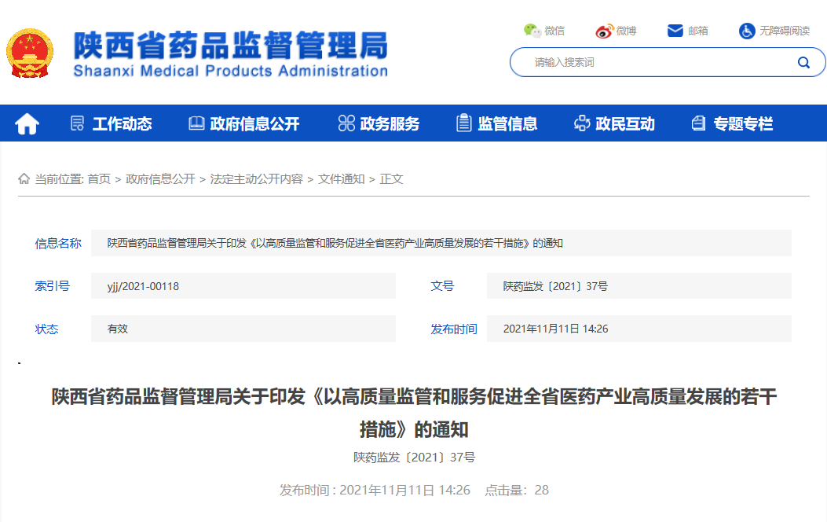Open 法定主动公开内容 breadcrumb link
This screenshot has height=522, width=827.
click(x=256, y=179)
